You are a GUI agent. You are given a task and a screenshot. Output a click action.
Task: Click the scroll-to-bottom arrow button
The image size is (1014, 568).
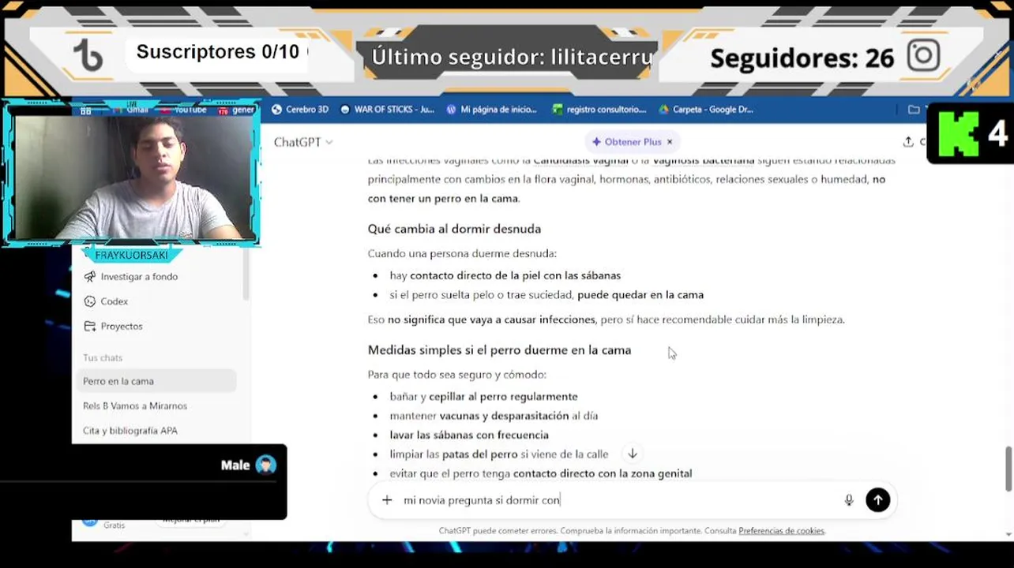633,454
